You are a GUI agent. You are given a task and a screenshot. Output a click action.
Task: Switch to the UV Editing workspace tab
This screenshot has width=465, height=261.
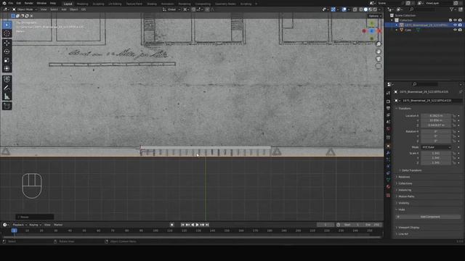pyautogui.click(x=115, y=4)
